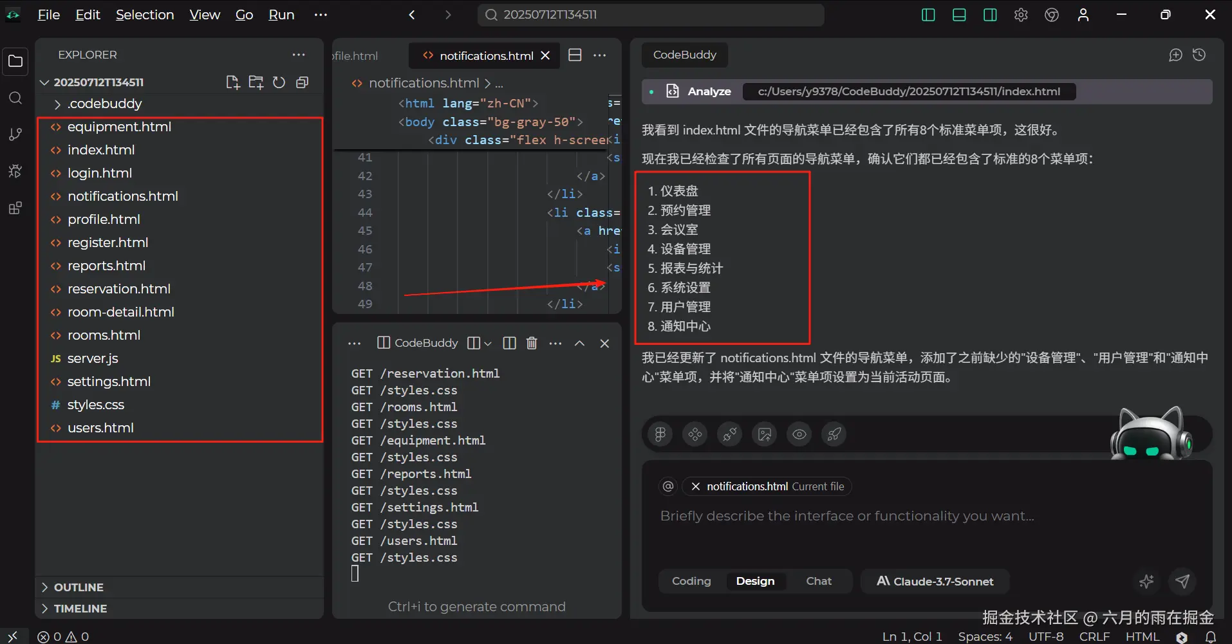Switch CodeBuddy mode to Coding
1232x644 pixels.
(x=691, y=581)
